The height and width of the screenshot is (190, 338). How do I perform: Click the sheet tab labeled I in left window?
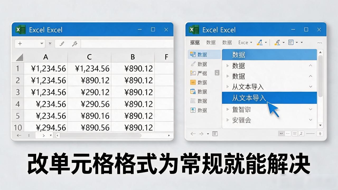(x=29, y=135)
